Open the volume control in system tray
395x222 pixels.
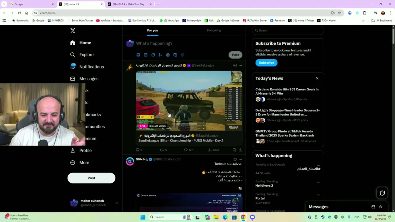(x=370, y=217)
